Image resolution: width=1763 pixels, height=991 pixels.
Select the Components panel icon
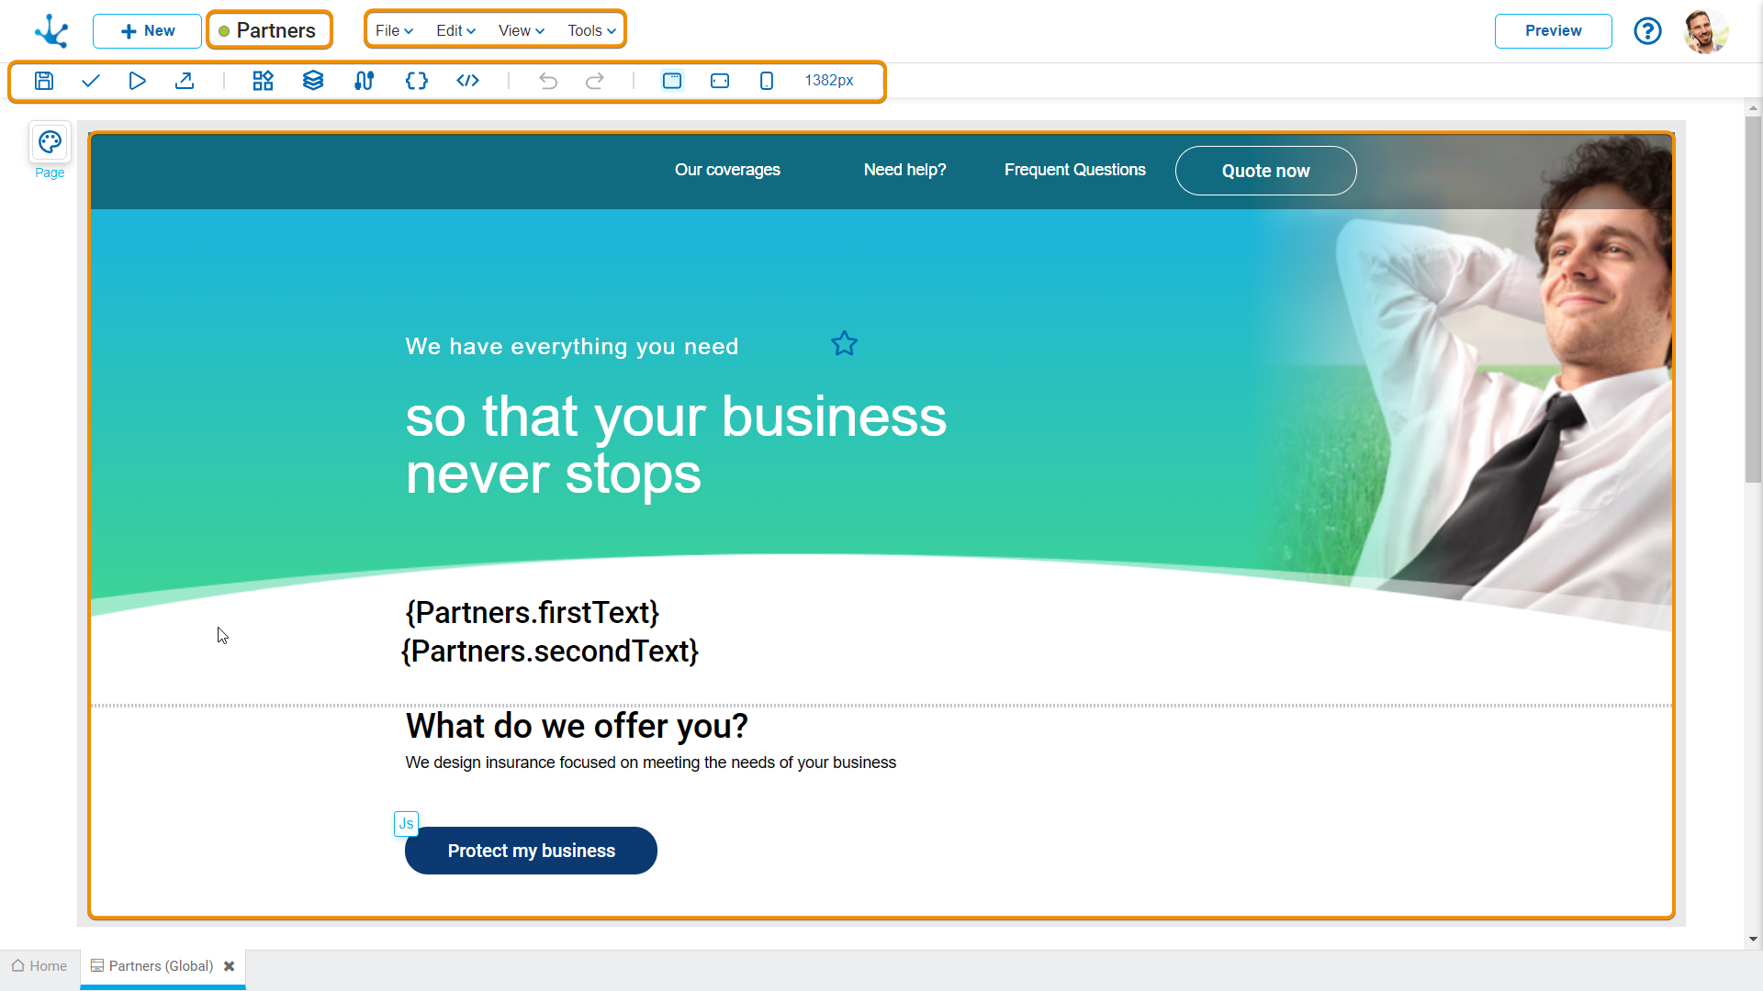262,80
